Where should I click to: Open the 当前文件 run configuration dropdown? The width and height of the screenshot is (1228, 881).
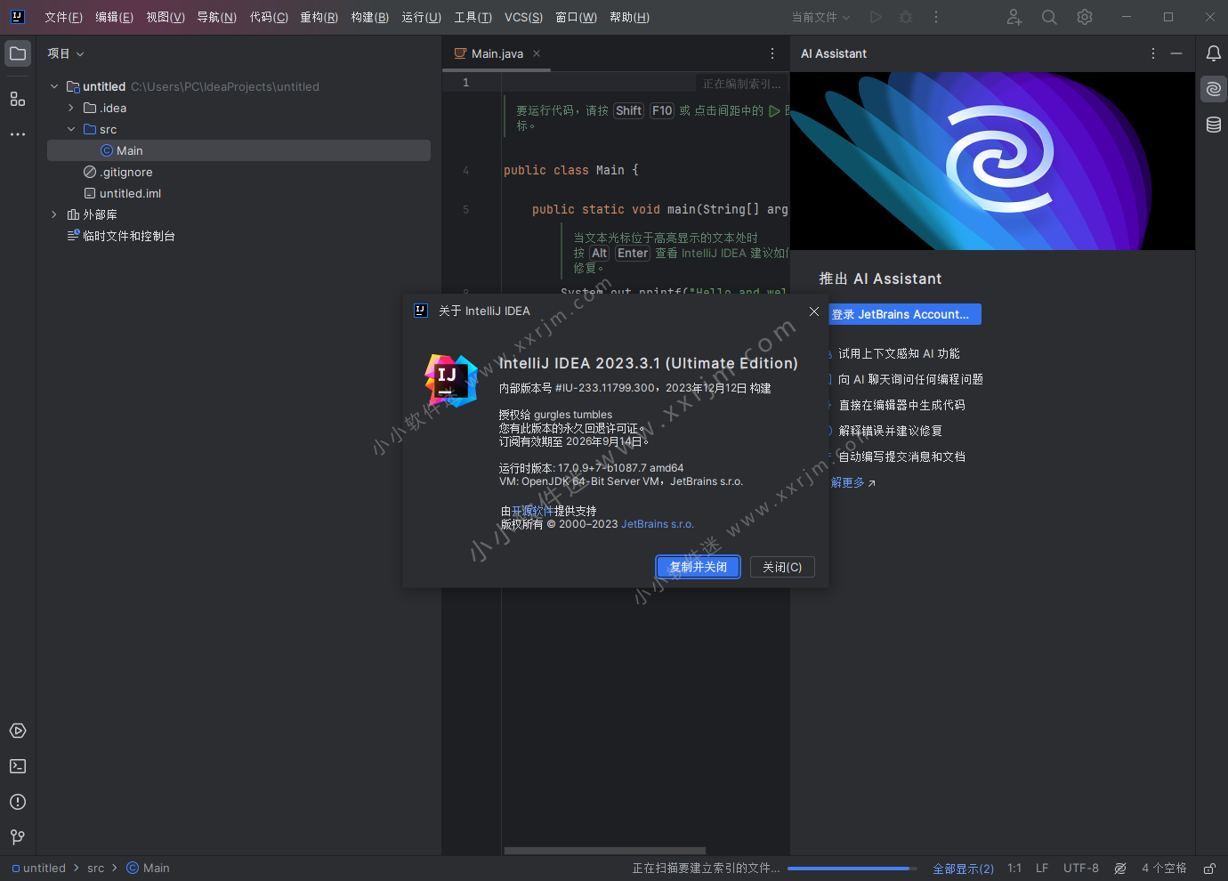[x=821, y=17]
